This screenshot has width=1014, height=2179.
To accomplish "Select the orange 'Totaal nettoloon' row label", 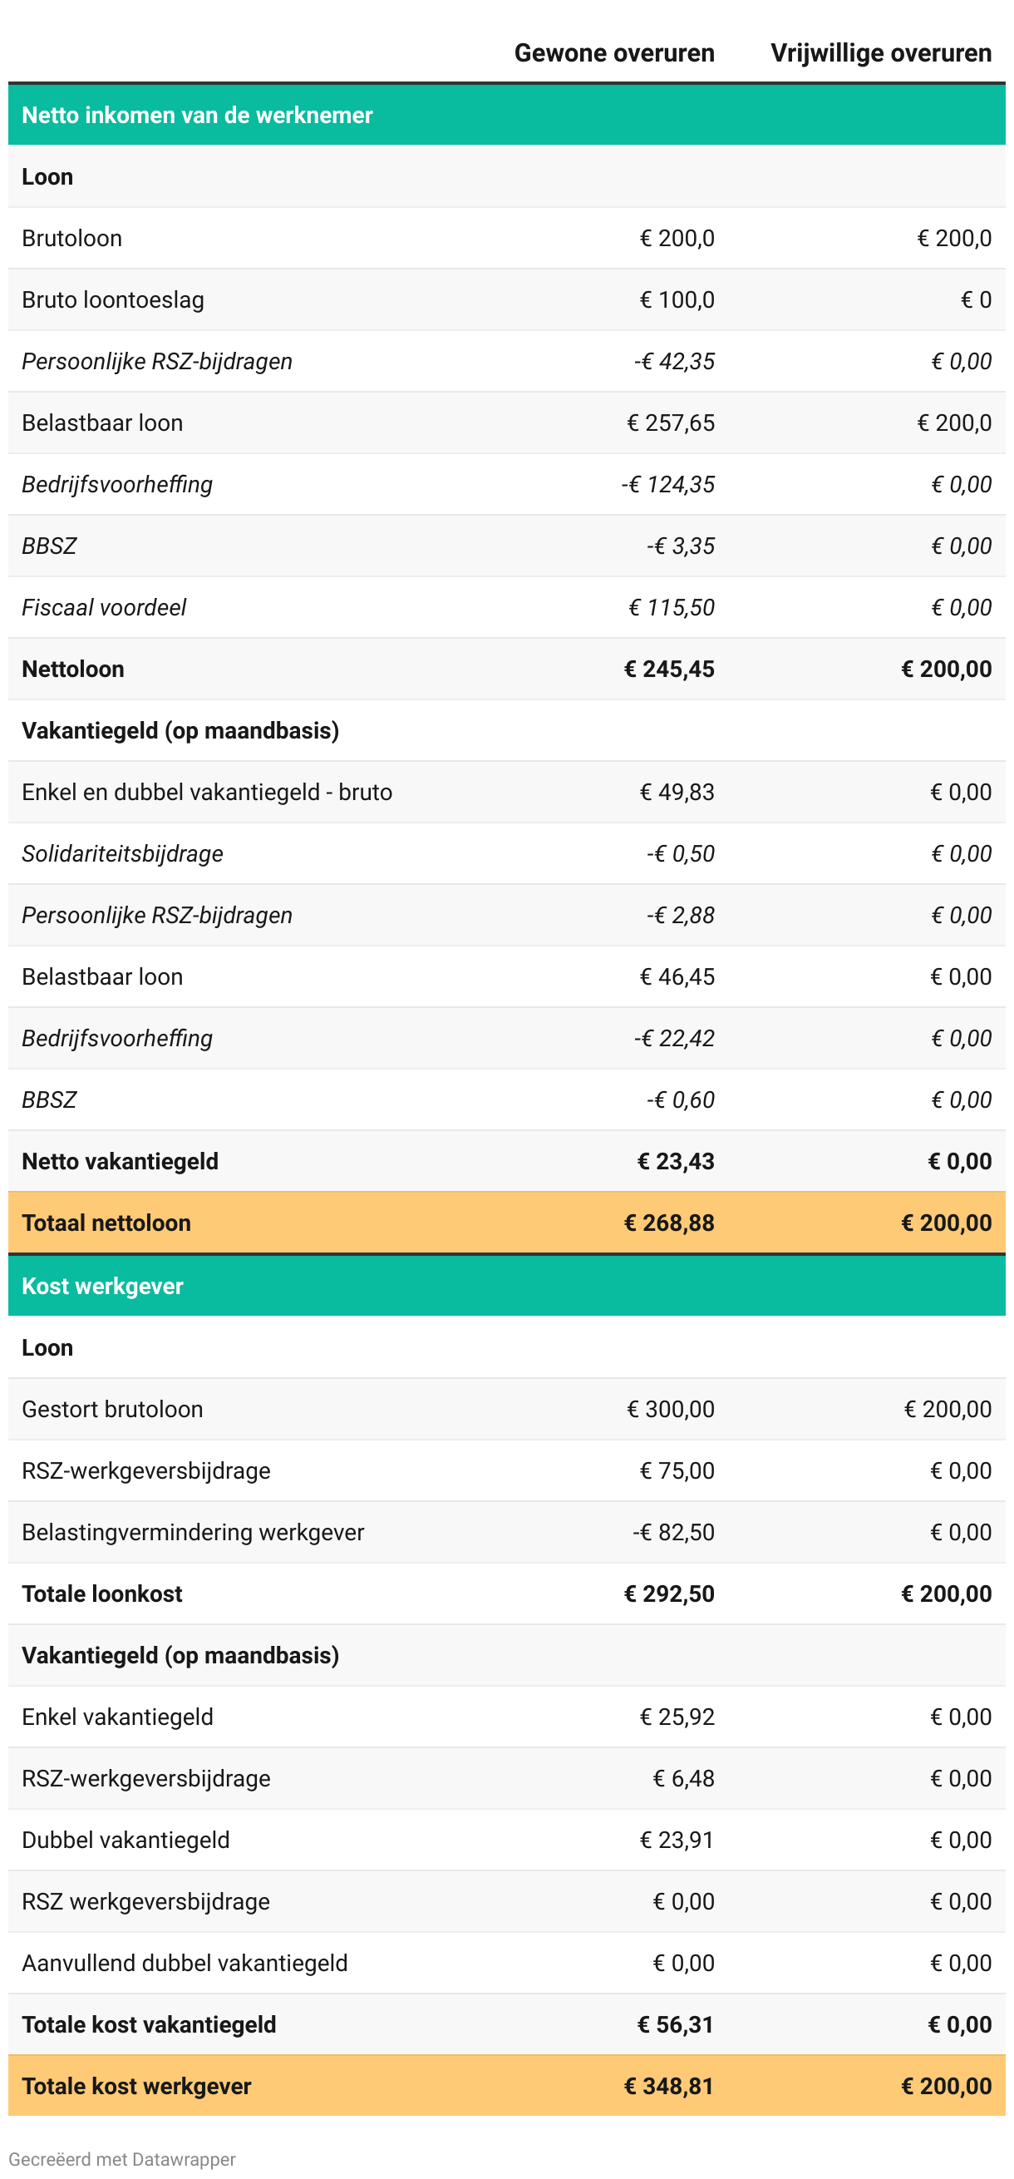I will point(106,1223).
